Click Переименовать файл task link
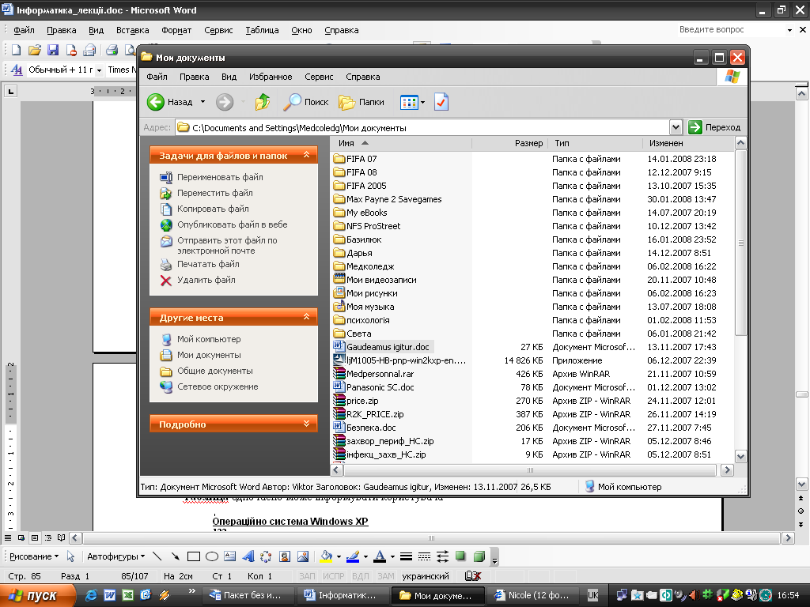Screen dimensions: 810x607 click(220, 177)
